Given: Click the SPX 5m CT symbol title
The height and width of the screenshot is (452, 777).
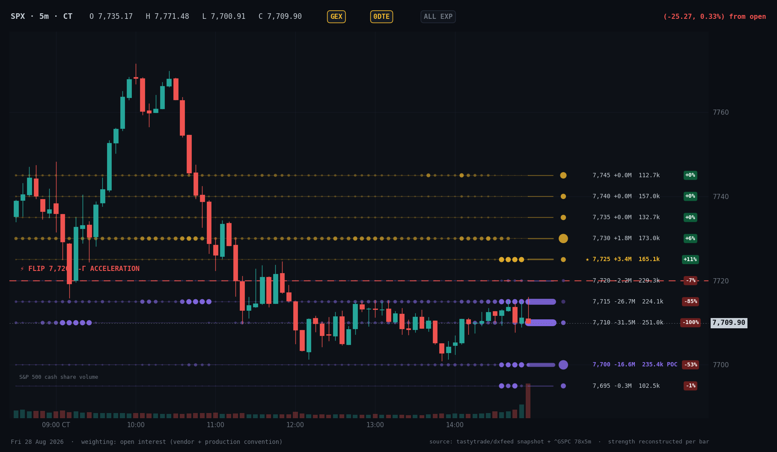Looking at the screenshot, I should (x=42, y=17).
